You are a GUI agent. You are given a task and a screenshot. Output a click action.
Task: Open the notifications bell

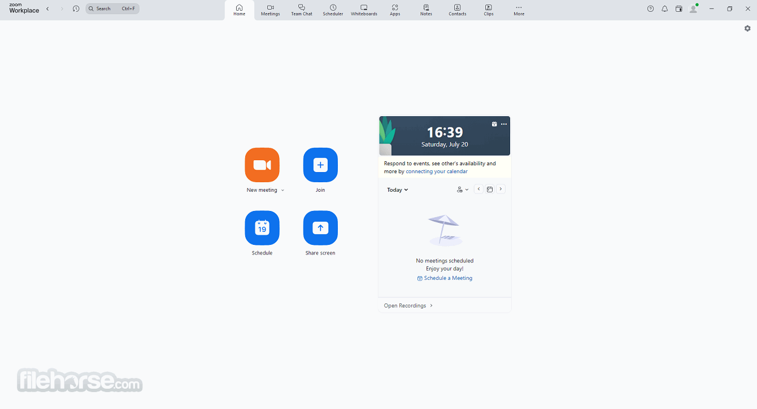pyautogui.click(x=664, y=8)
